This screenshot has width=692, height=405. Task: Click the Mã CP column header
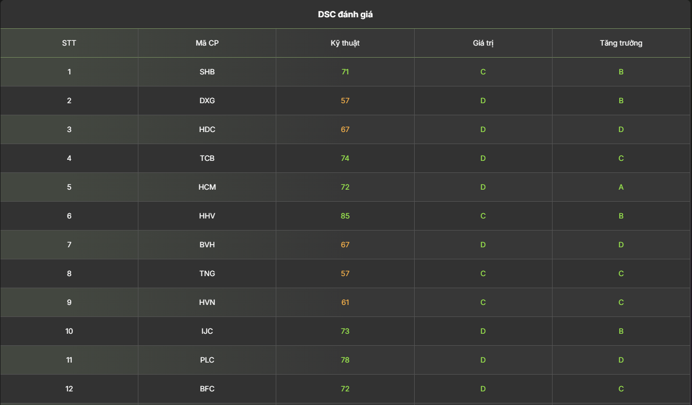(207, 43)
